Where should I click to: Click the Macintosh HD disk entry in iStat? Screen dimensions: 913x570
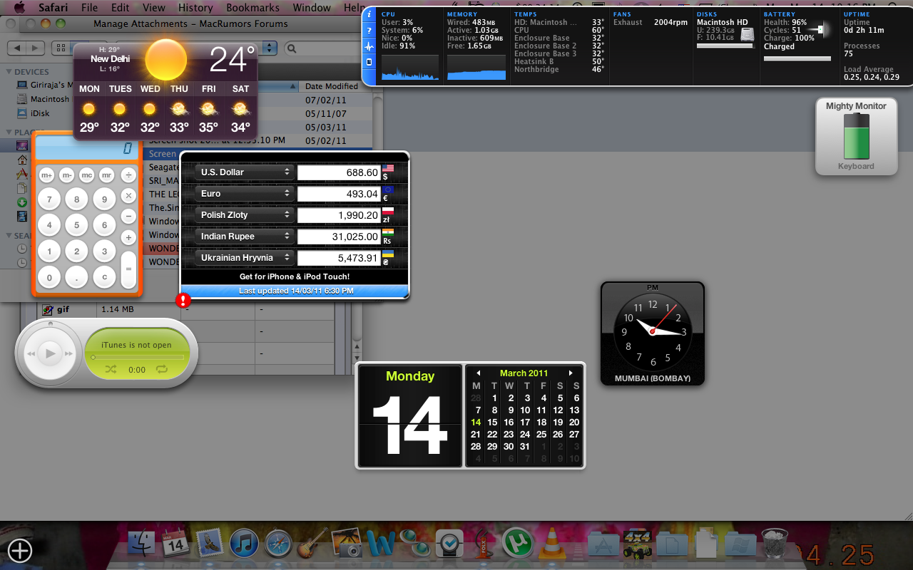point(725,33)
